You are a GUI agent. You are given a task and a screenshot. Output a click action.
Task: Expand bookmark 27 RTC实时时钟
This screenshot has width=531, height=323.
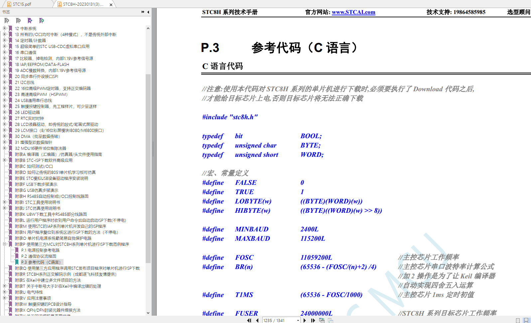click(5, 118)
